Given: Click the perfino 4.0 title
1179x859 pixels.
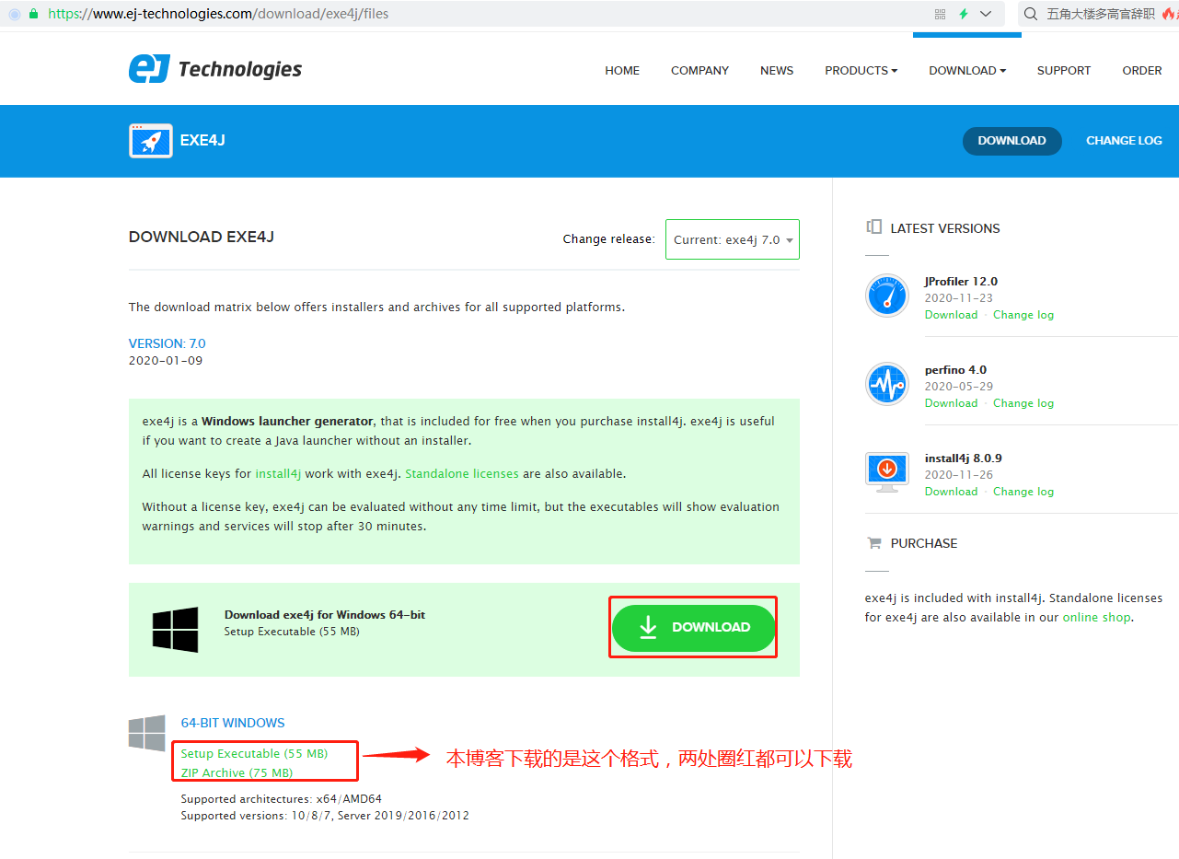Looking at the screenshot, I should 955,370.
